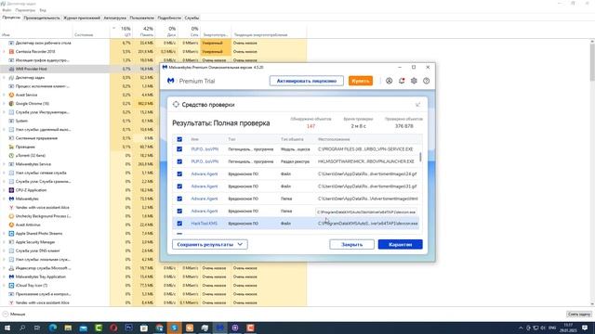Open Malwarebytes notifications bell icon

tap(402, 81)
